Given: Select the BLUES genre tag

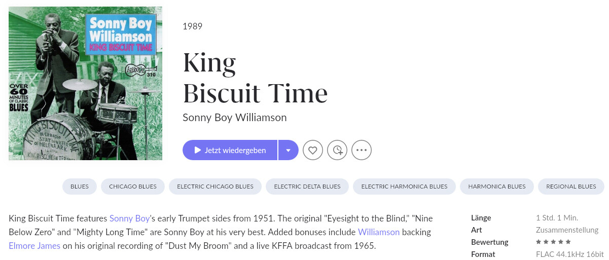Looking at the screenshot, I should 80,187.
